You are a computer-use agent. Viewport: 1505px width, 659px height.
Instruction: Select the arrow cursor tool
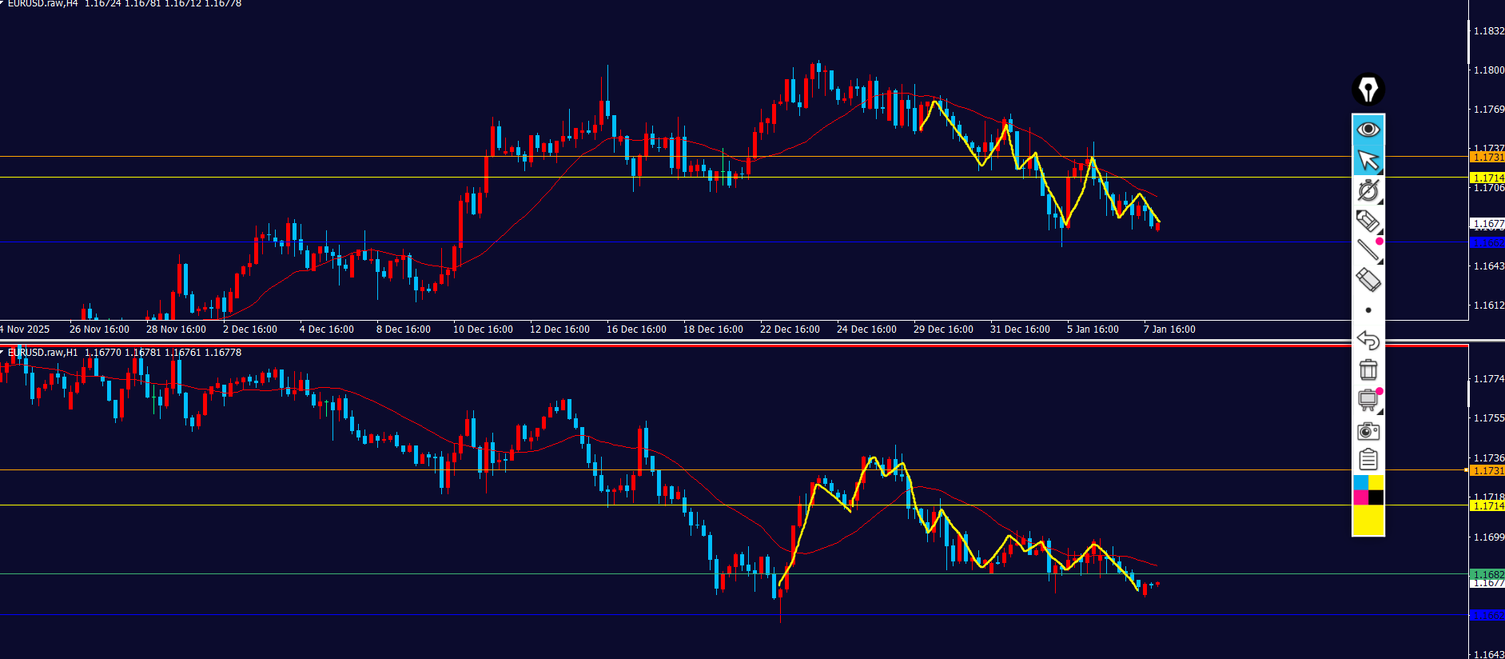1368,161
